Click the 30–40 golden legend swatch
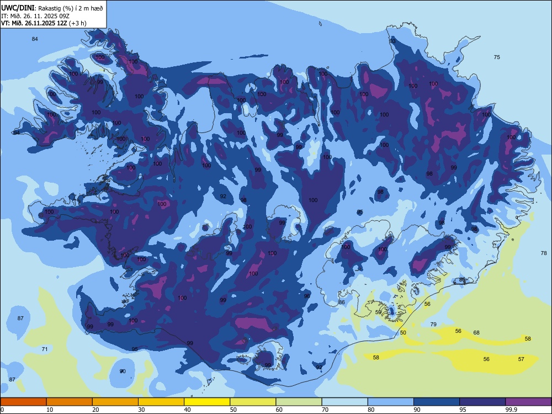 tap(161, 402)
